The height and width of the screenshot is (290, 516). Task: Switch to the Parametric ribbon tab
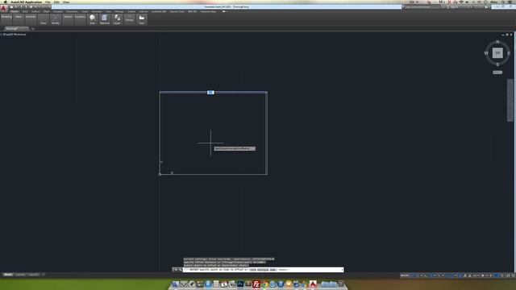click(72, 11)
